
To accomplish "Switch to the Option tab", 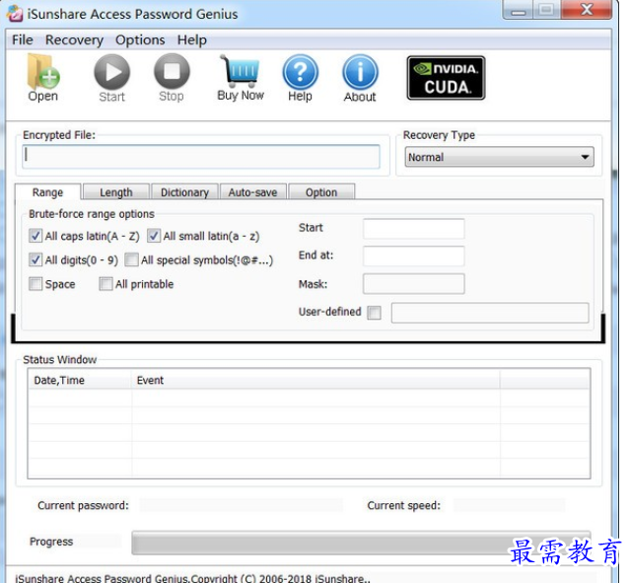I will pos(321,192).
